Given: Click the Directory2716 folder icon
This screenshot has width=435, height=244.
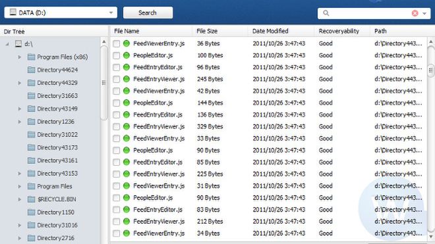Looking at the screenshot, I should [x=32, y=238].
